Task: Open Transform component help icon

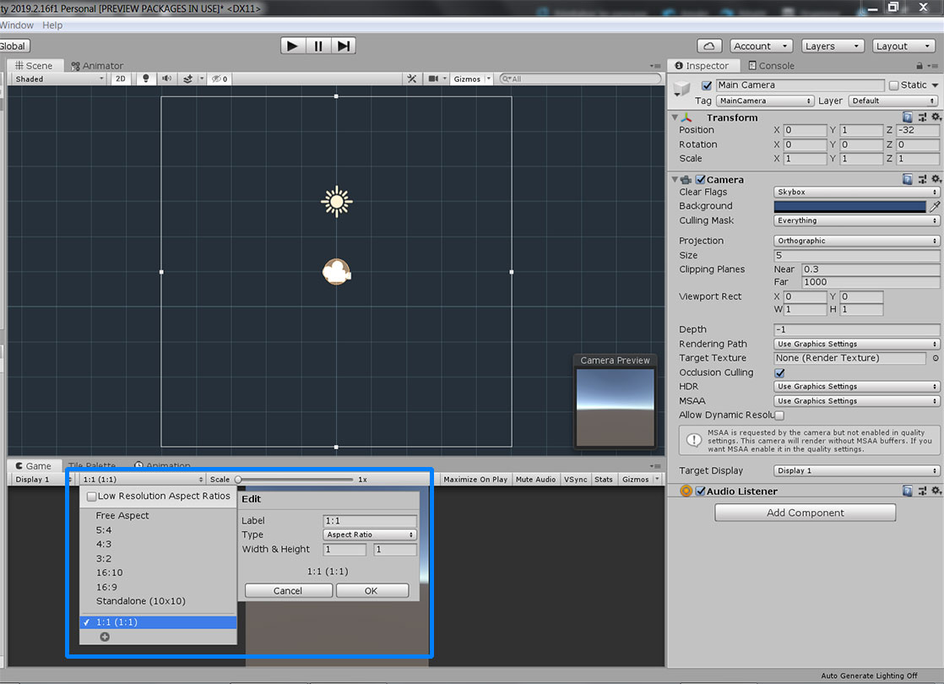Action: point(907,117)
